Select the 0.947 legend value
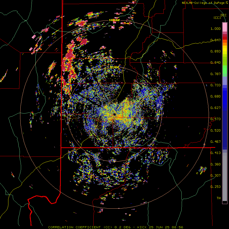 coord(216,40)
